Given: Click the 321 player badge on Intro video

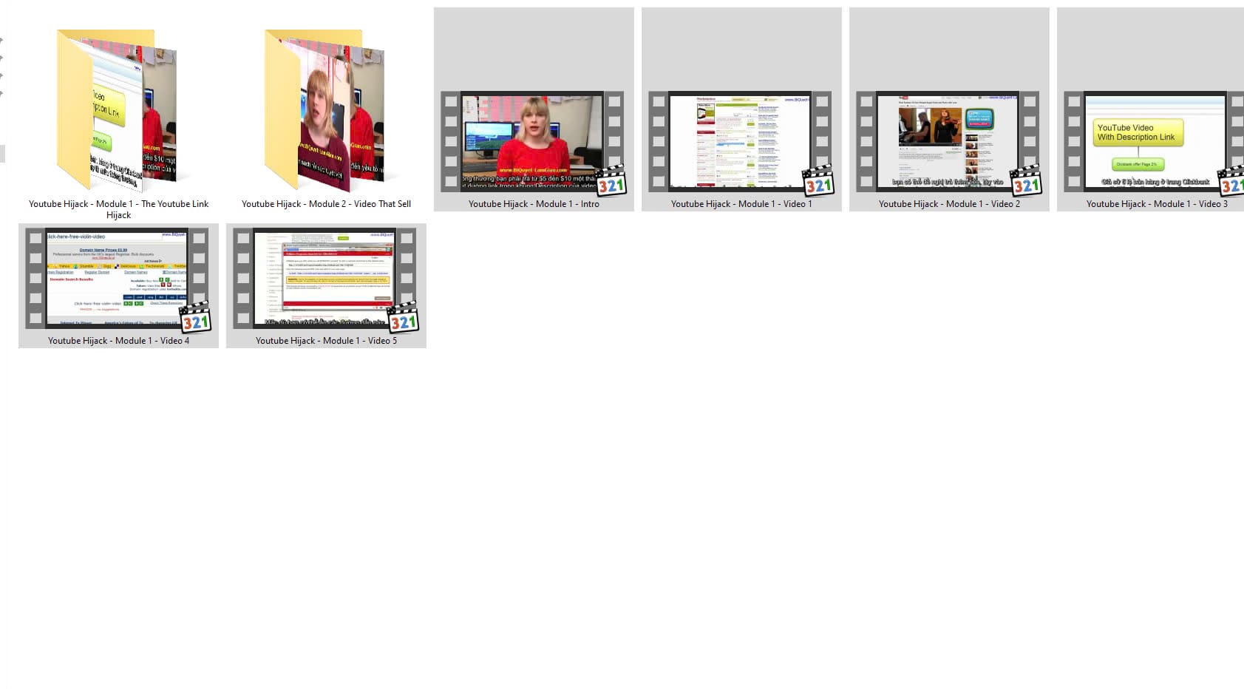Looking at the screenshot, I should 611,180.
